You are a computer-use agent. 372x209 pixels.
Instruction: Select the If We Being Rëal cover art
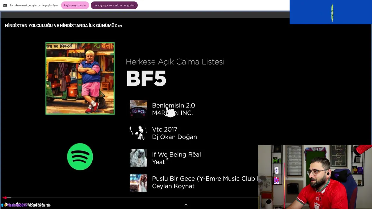139,158
